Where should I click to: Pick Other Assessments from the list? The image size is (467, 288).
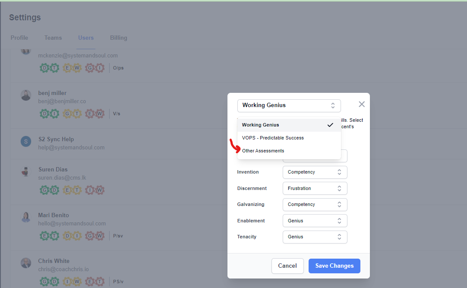[x=289, y=151]
